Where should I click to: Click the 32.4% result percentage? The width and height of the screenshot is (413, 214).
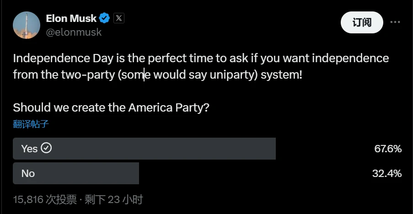[388, 173]
